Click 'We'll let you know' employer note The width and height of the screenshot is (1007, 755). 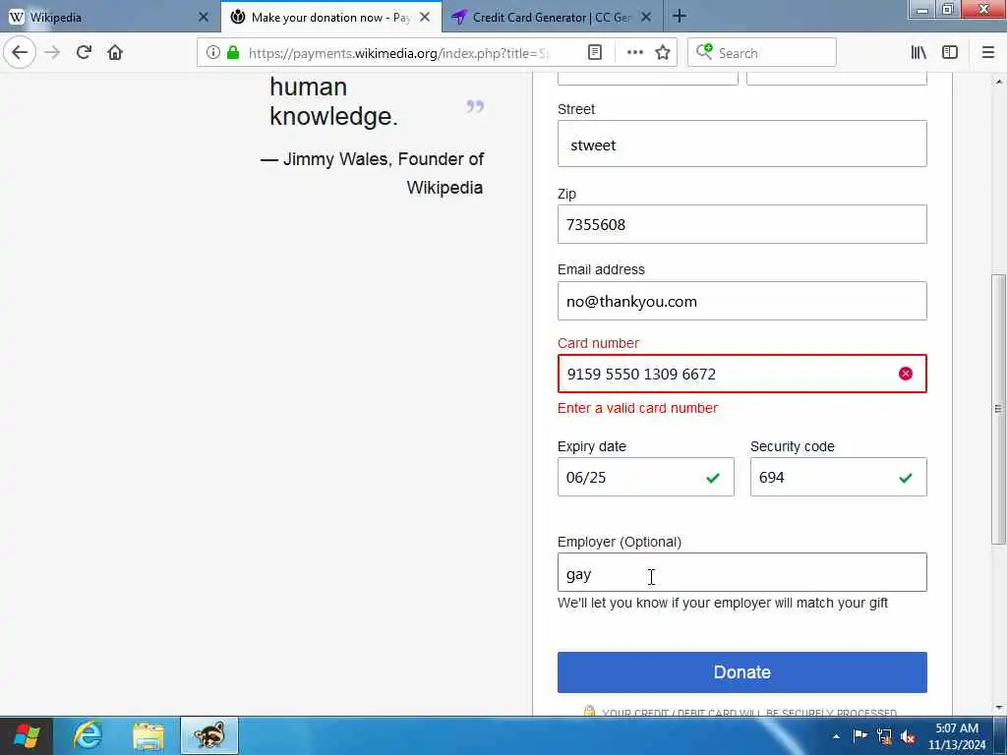point(723,603)
